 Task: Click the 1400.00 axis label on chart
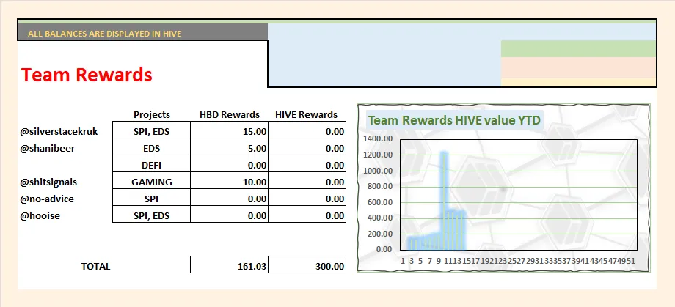click(x=378, y=138)
